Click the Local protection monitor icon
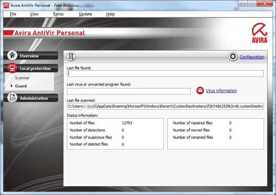 tap(12, 68)
